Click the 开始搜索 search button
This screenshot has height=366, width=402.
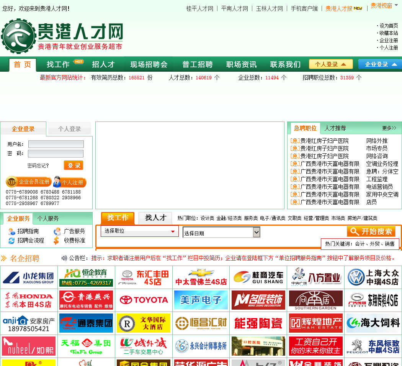pyautogui.click(x=371, y=231)
